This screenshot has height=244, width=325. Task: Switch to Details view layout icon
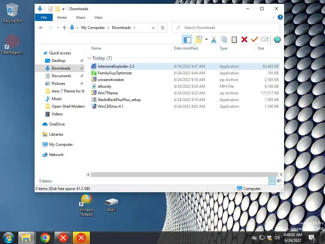[x=272, y=181]
